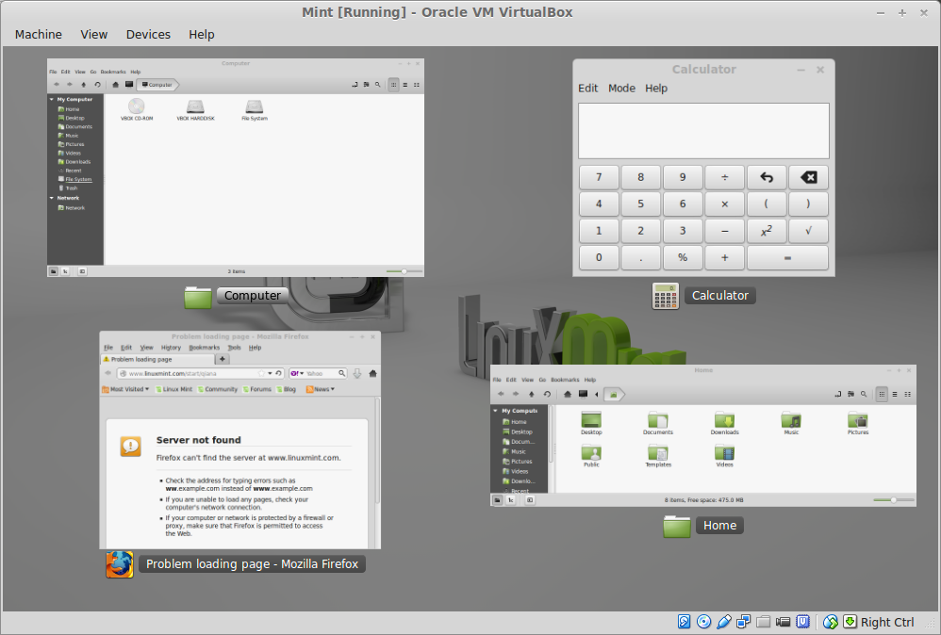Open the Mode menu in Calculator
This screenshot has width=941, height=635.
coord(621,88)
